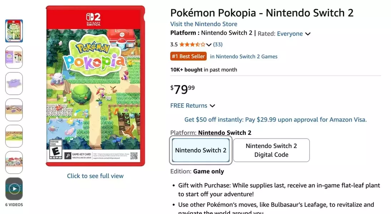Screen dimensions: 391x214
Task: Expand the Rated Everyone dropdown chevron
Action: pos(308,34)
